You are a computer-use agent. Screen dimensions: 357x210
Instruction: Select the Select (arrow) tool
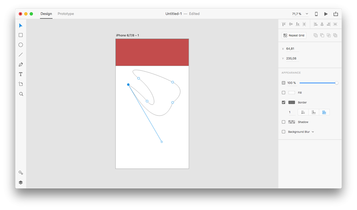click(21, 25)
